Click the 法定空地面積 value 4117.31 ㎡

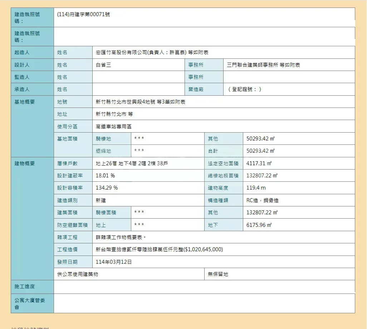point(259,164)
